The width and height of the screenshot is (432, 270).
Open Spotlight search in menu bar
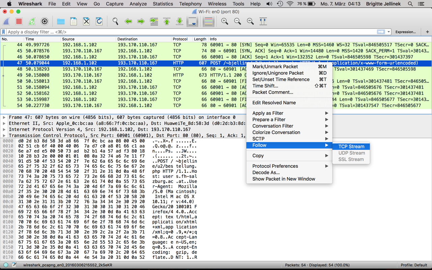tap(410, 4)
